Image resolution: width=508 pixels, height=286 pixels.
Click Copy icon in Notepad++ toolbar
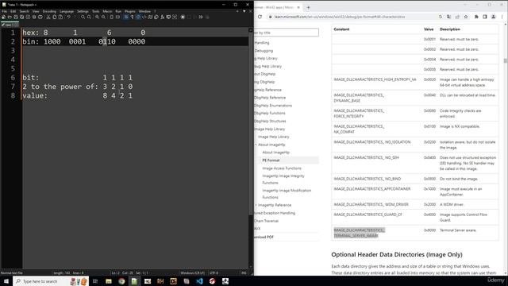[x=55, y=17]
